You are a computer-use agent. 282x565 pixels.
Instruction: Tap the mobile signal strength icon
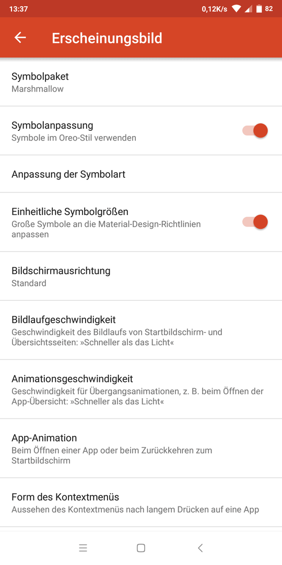249,9
